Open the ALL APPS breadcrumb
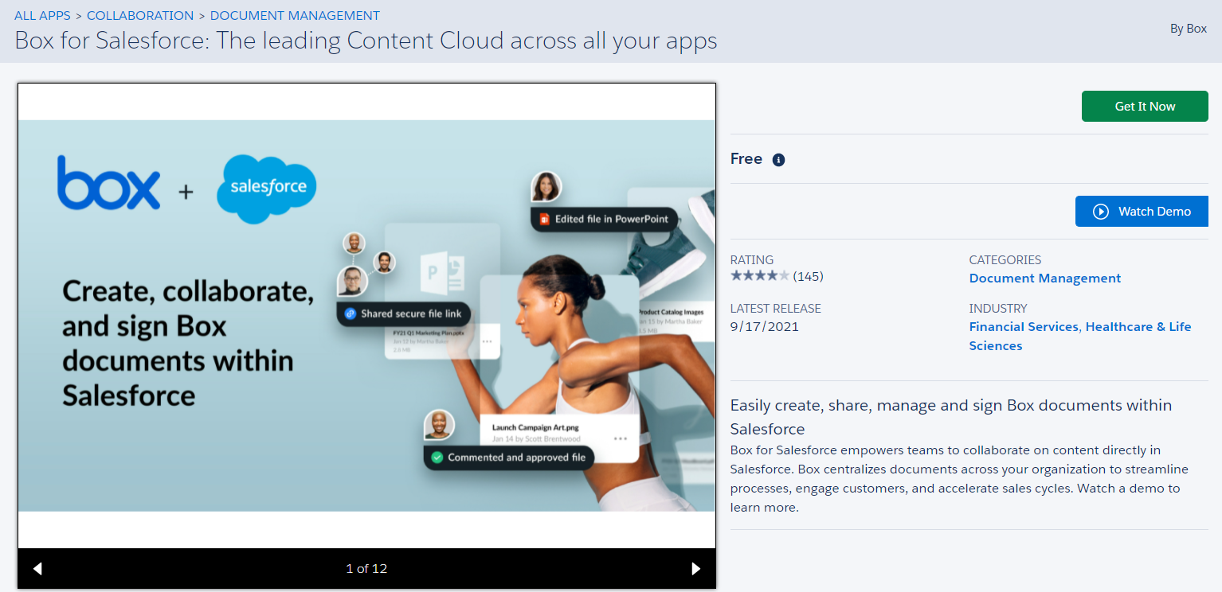Screen dimensions: 1222x592 tap(42, 16)
